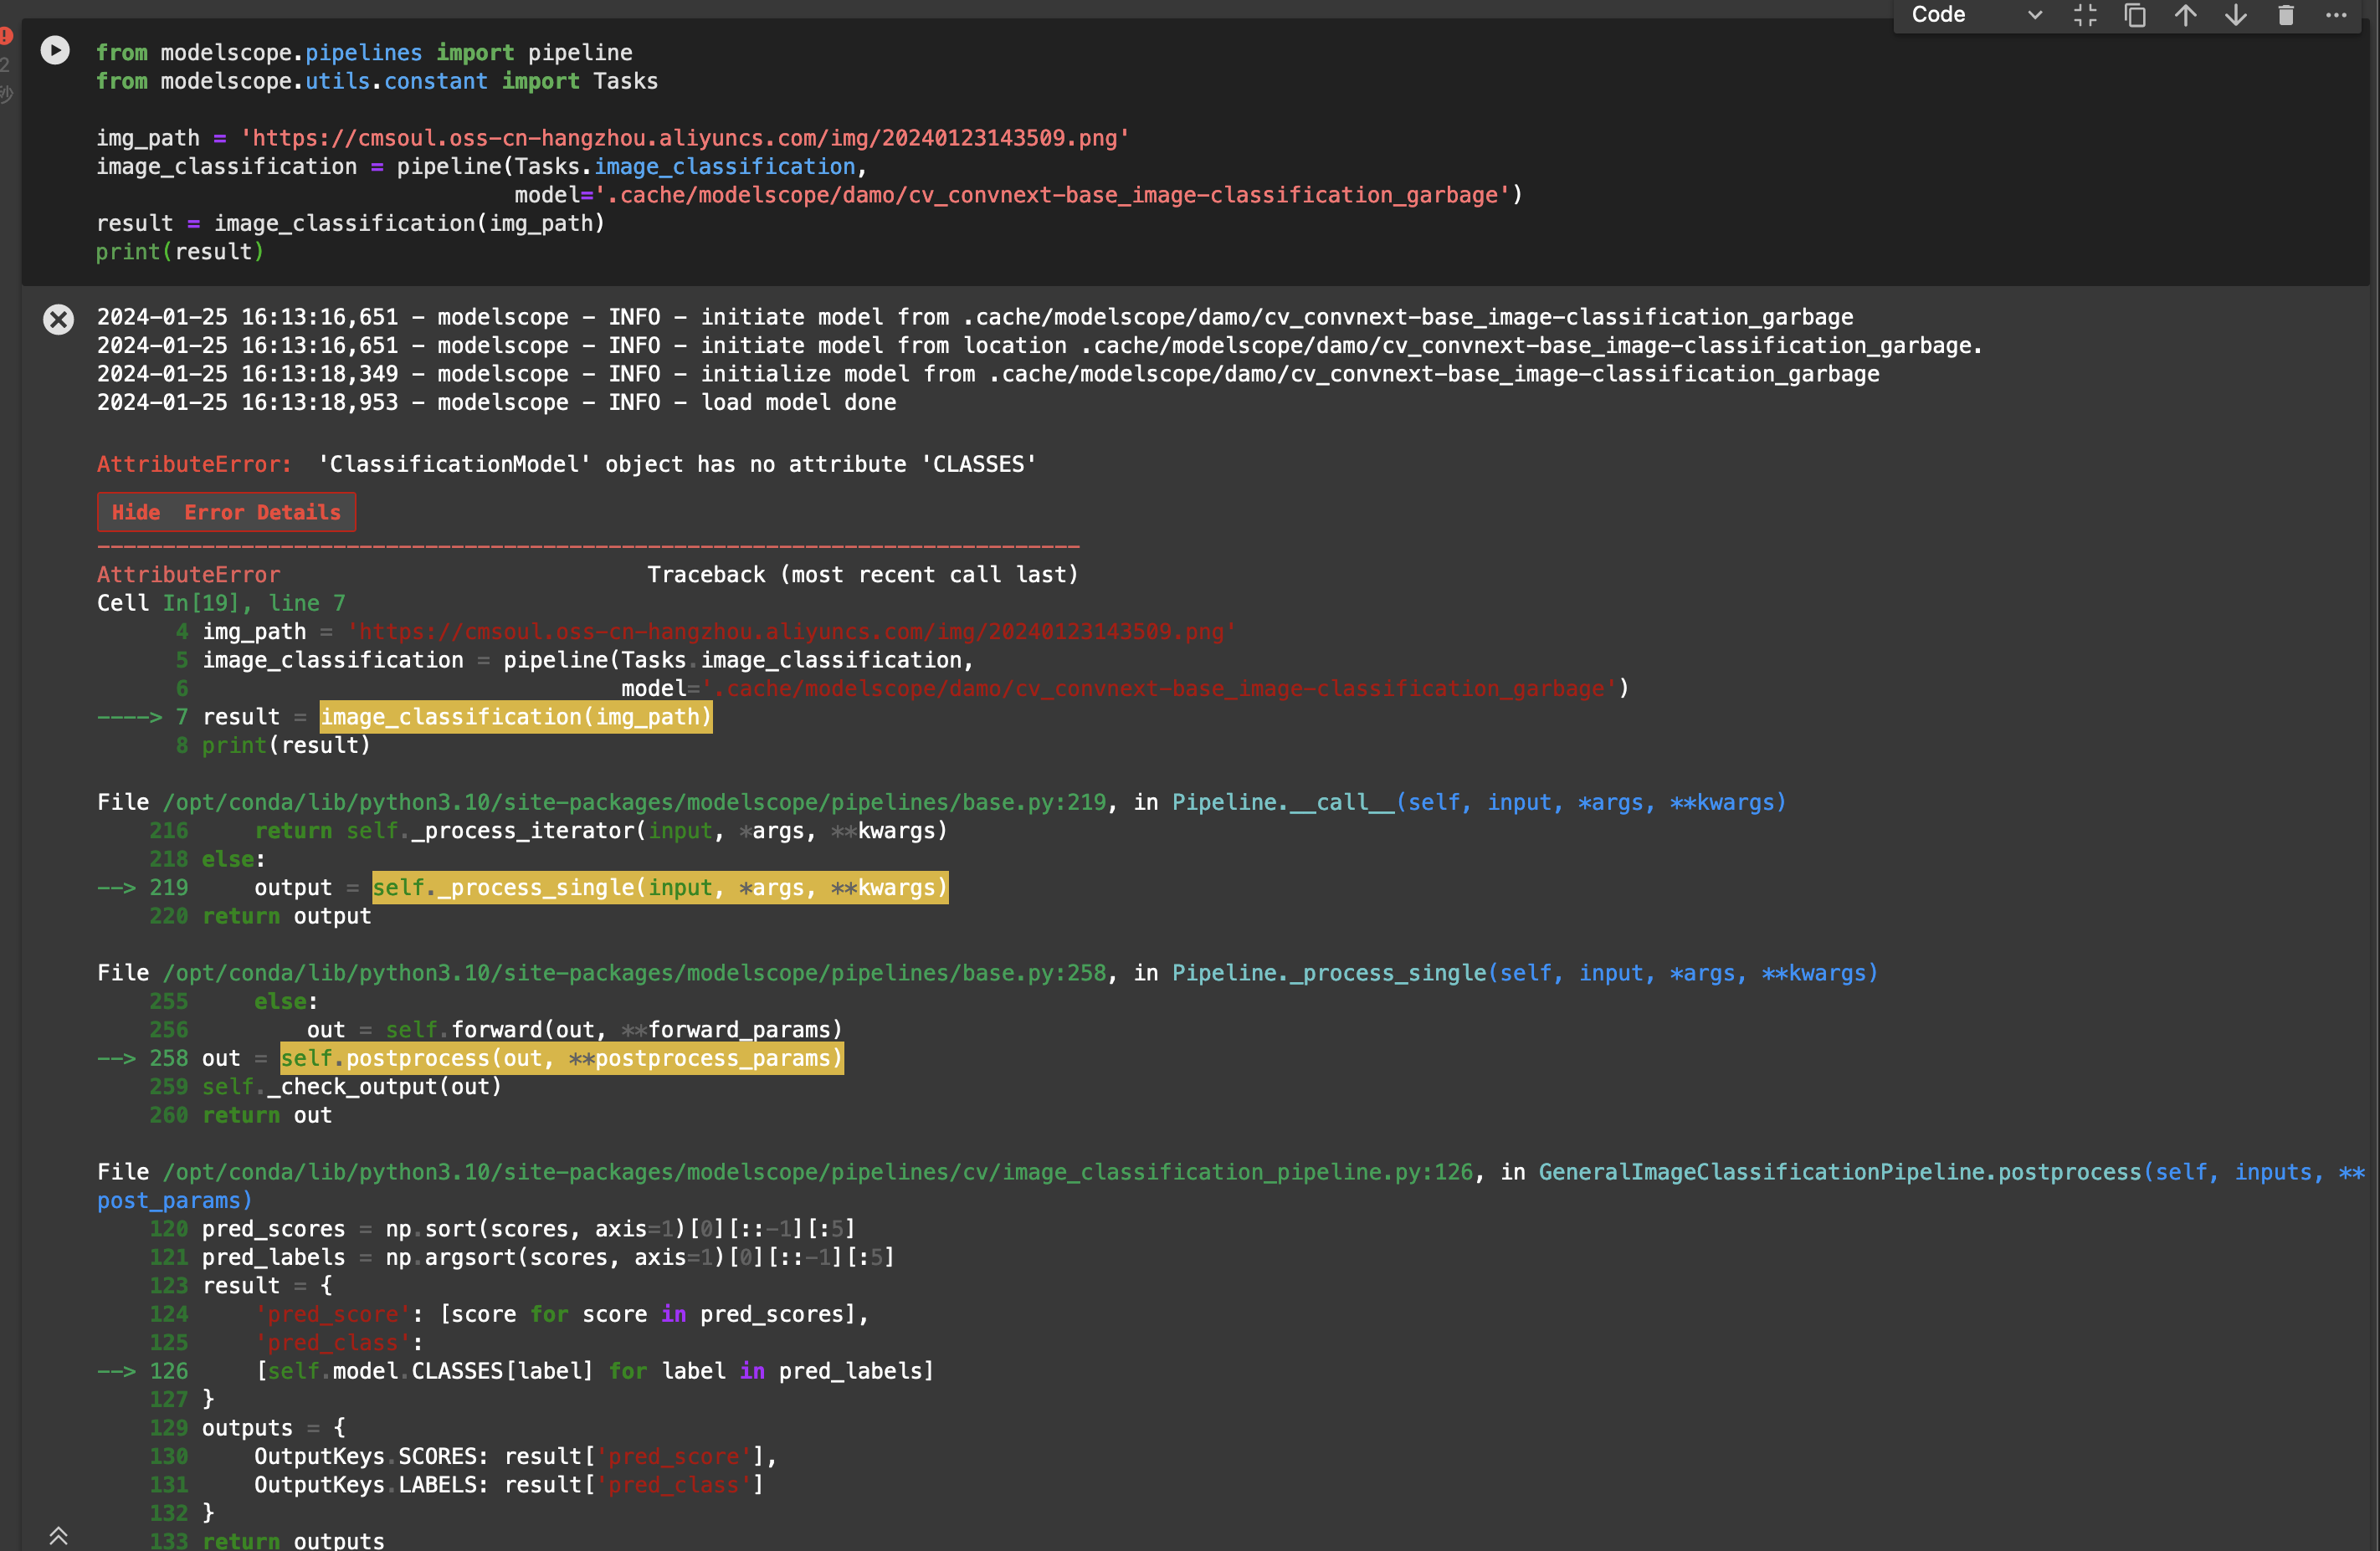Click the 'initiate model from location' log line
The image size is (2380, 1551).
1039,345
